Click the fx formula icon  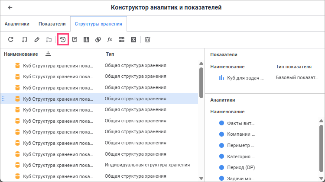(x=110, y=40)
